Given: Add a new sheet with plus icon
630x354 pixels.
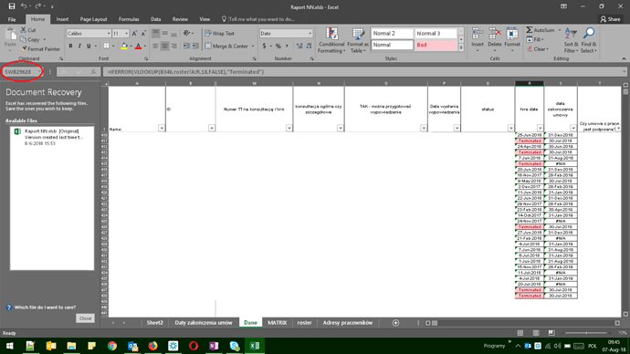Looking at the screenshot, I should click(x=395, y=323).
